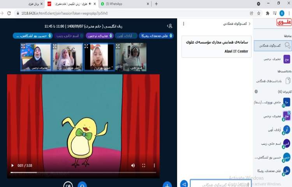Viewport: 292px width, 187px height.
Task: Fullscreen the علی محمدی webcam
Action: pos(55,46)
